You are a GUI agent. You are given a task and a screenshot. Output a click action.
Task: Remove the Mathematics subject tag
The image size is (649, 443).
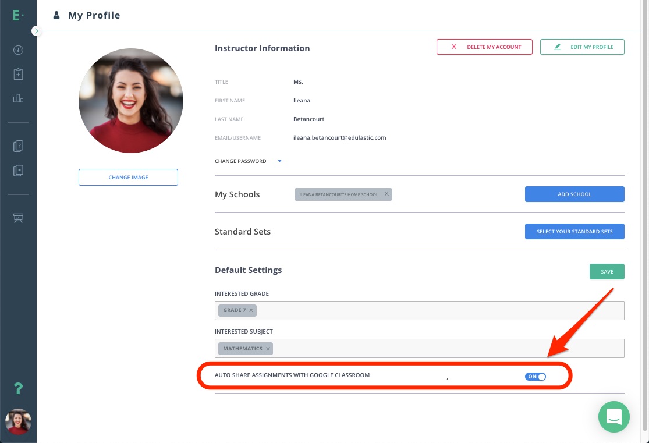click(268, 348)
